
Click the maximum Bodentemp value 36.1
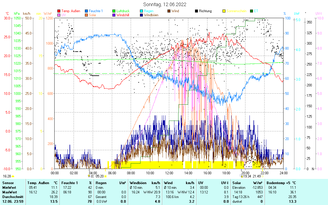click(x=293, y=192)
